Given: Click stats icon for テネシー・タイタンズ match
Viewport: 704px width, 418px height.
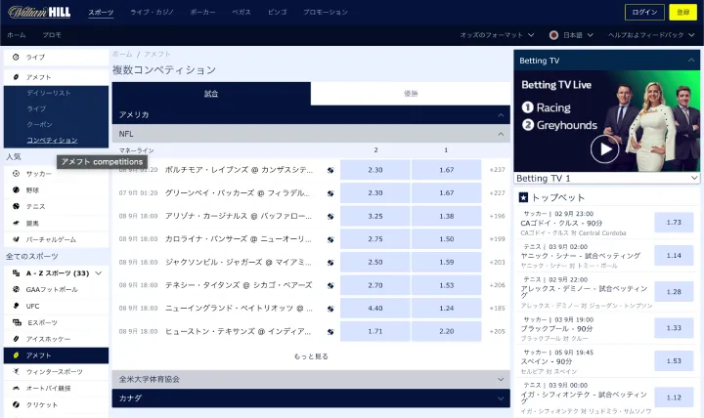Looking at the screenshot, I should (330, 285).
